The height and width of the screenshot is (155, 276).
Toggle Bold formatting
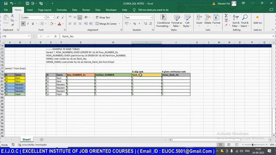pos(23,24)
